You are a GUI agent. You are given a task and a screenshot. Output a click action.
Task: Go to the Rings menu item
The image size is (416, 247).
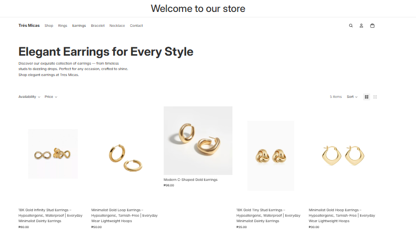(x=62, y=26)
